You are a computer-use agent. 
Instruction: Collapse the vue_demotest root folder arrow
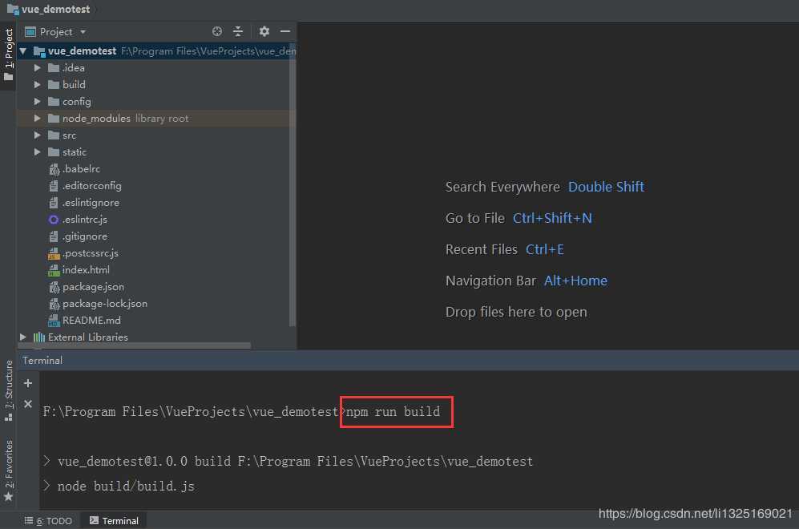tap(23, 51)
